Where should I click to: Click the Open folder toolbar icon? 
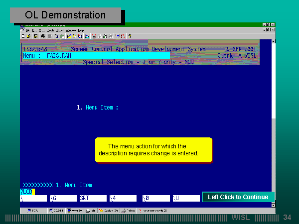click(x=29, y=36)
